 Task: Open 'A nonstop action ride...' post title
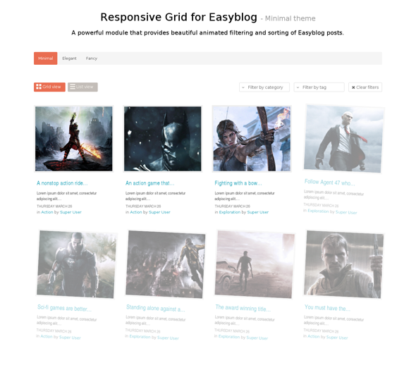62,183
